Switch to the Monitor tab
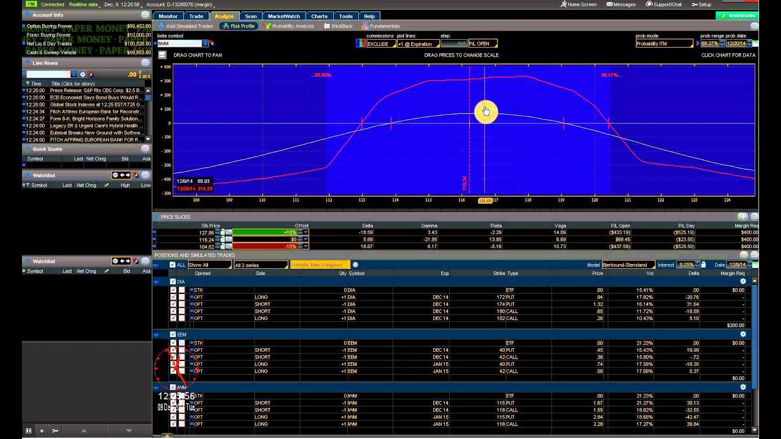Screen dimensions: 781x439 [168, 16]
